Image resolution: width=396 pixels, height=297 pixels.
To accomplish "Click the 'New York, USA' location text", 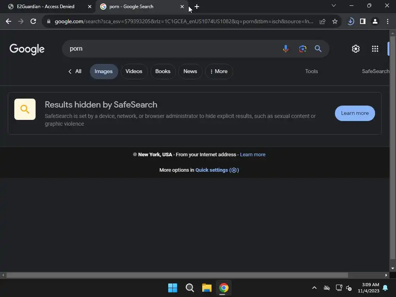I will click(155, 155).
